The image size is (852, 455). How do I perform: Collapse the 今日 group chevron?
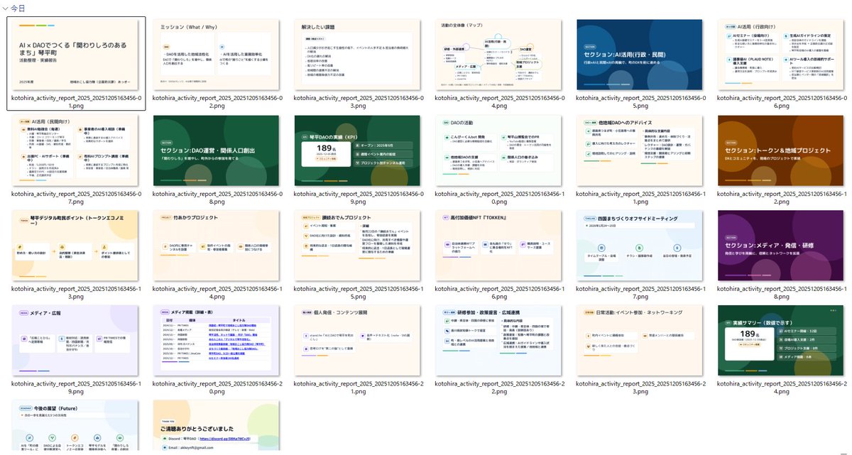pos(5,8)
